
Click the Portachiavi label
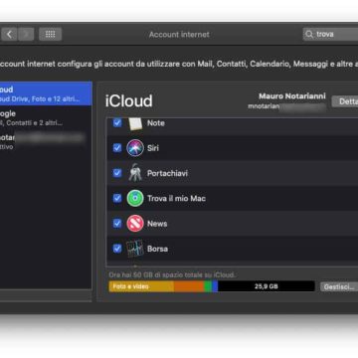coord(167,173)
